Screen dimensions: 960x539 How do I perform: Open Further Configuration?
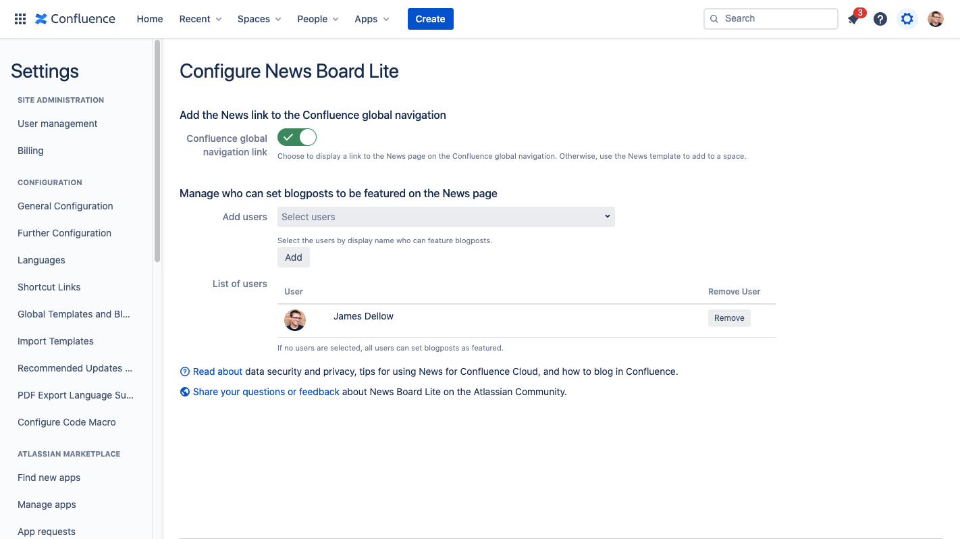click(64, 233)
